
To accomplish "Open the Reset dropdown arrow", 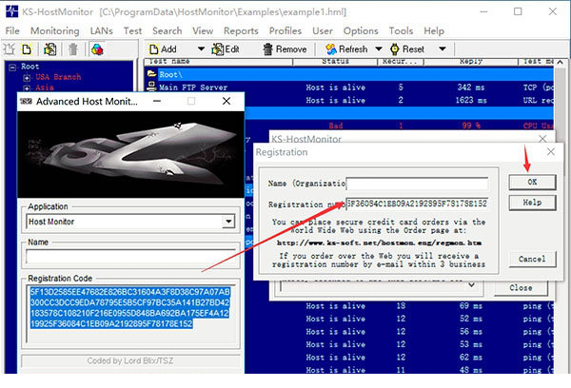I will [443, 48].
